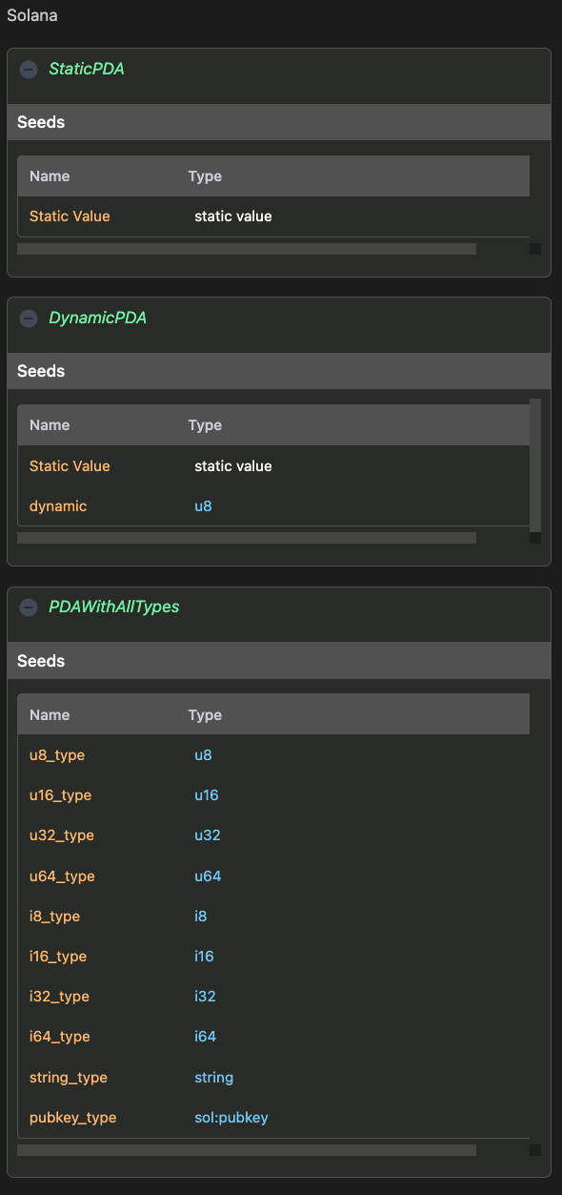Select the u64 type link
The image size is (562, 1195).
(x=207, y=876)
